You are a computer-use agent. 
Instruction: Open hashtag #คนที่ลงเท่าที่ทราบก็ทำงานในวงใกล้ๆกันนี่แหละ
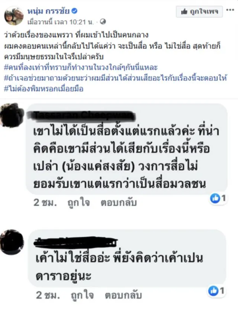coord(81,67)
